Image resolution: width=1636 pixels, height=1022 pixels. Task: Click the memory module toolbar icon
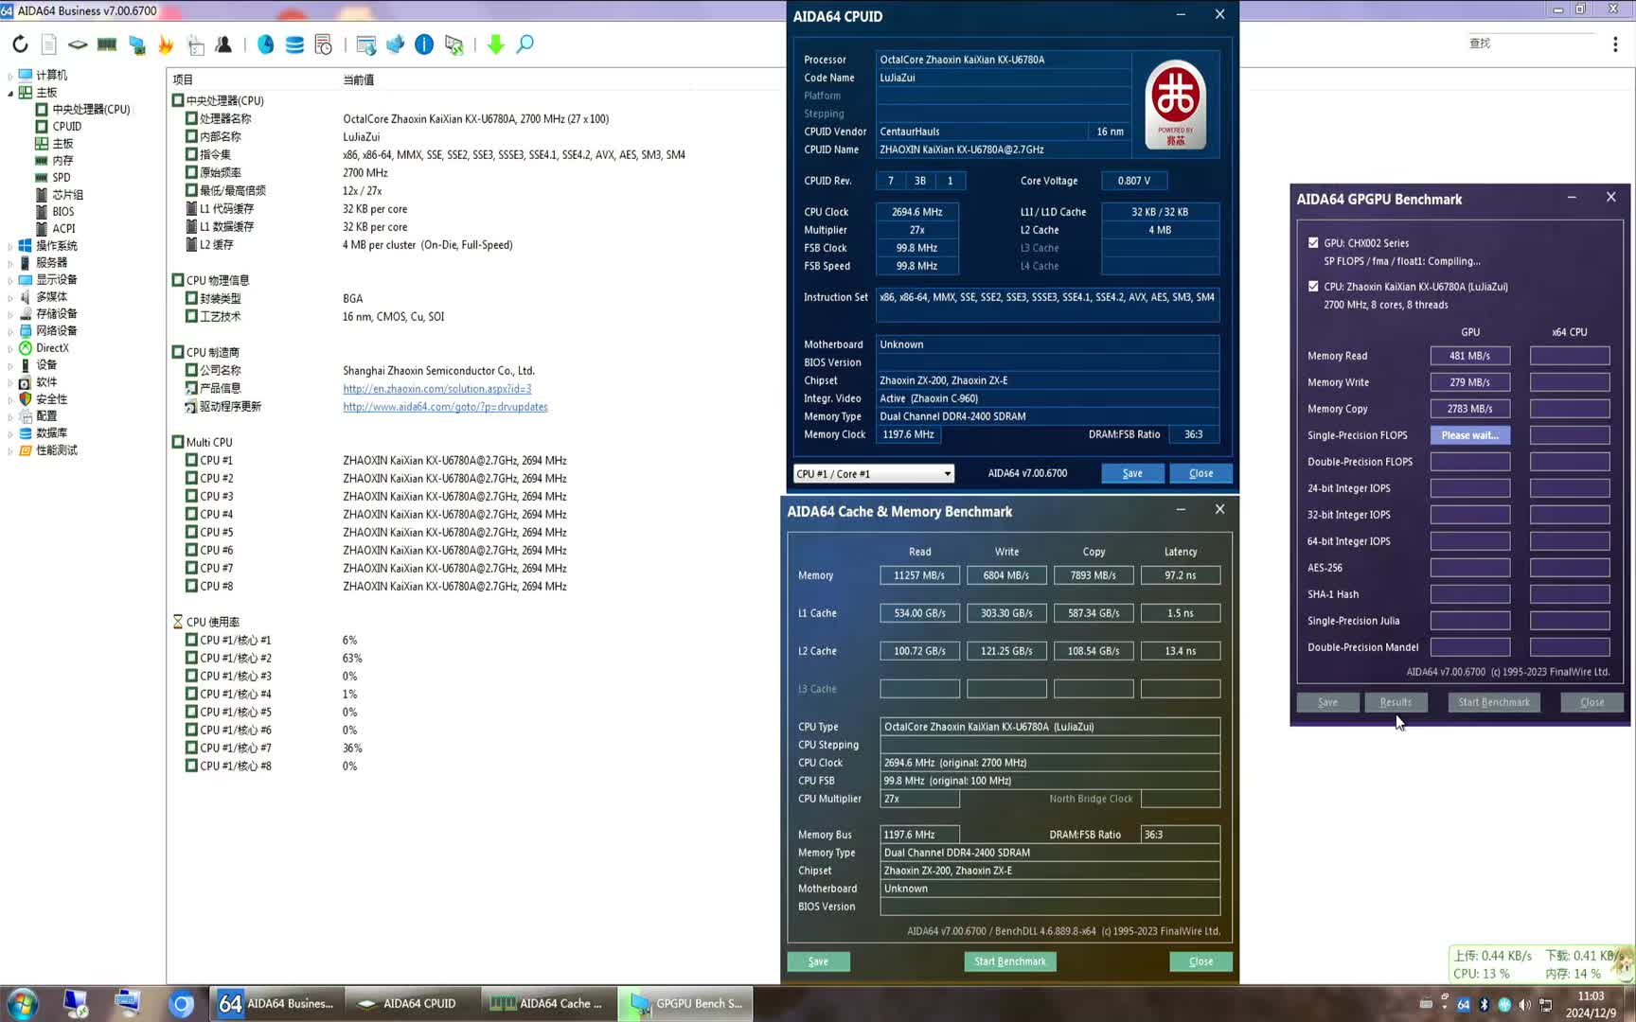pyautogui.click(x=107, y=44)
